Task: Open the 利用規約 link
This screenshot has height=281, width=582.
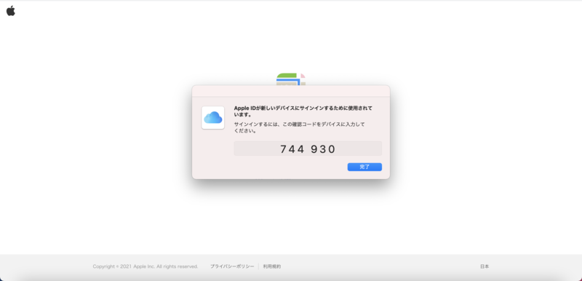Action: [x=272, y=266]
